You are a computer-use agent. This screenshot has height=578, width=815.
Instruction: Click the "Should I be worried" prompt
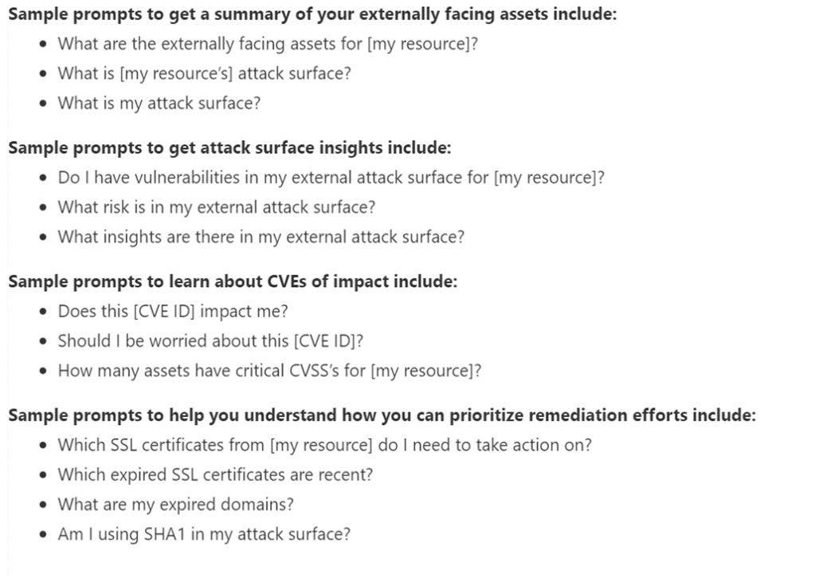coord(210,340)
